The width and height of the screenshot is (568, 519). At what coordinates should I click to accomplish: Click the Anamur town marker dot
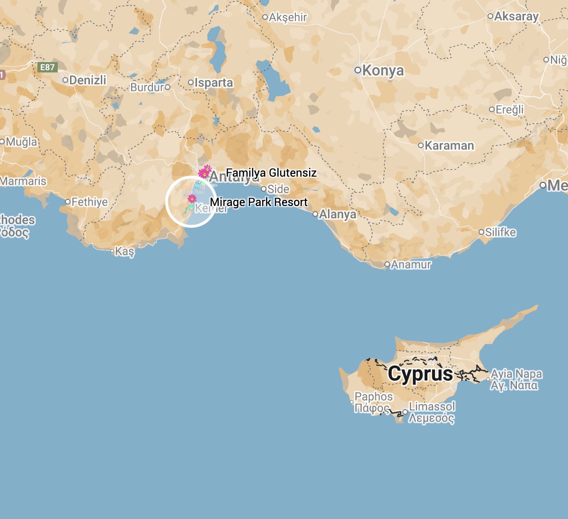point(387,265)
